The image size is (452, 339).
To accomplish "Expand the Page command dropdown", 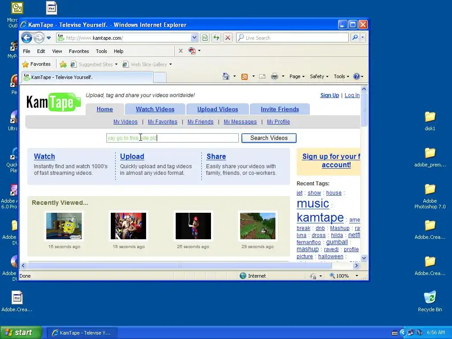I will pyautogui.click(x=297, y=76).
